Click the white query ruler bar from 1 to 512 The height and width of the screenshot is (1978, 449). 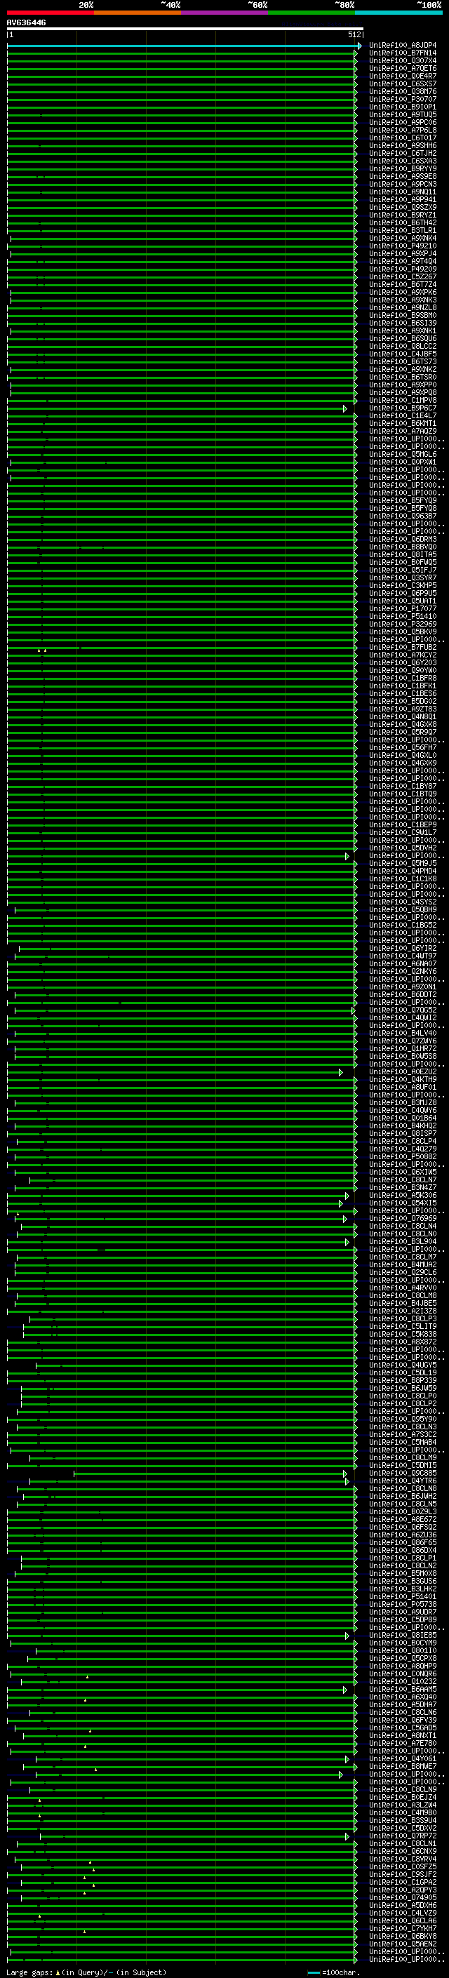pyautogui.click(x=185, y=29)
